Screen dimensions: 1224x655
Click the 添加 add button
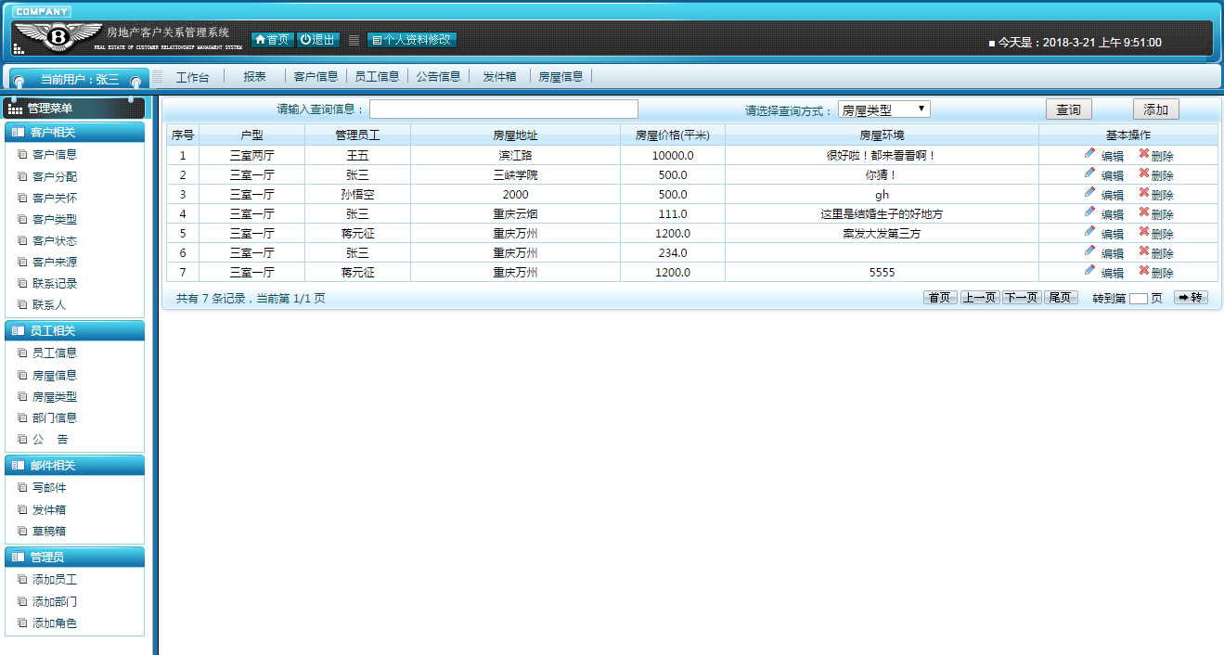[x=1156, y=109]
